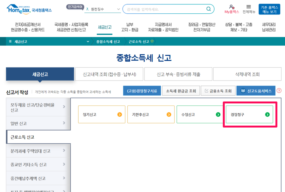Screen dimensions: 285x192
Task: Click the 소득세 환급금 조회 button
Action: point(181,91)
